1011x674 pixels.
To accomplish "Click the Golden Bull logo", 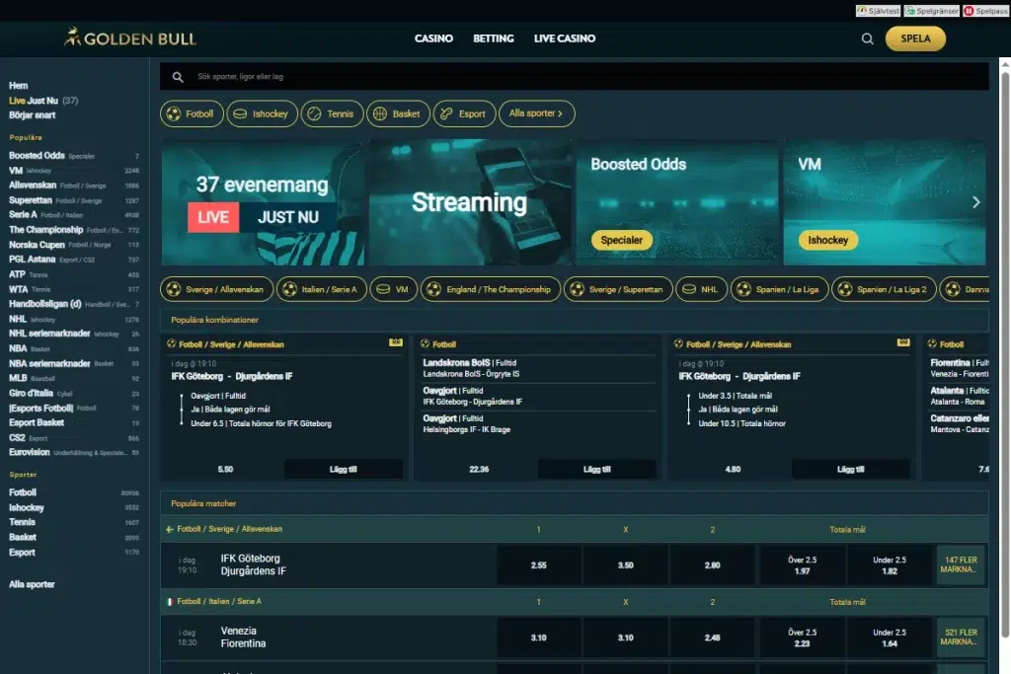I will tap(130, 38).
